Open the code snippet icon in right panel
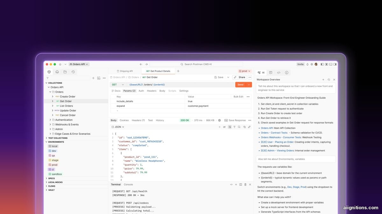The image size is (382, 214). coord(279,73)
